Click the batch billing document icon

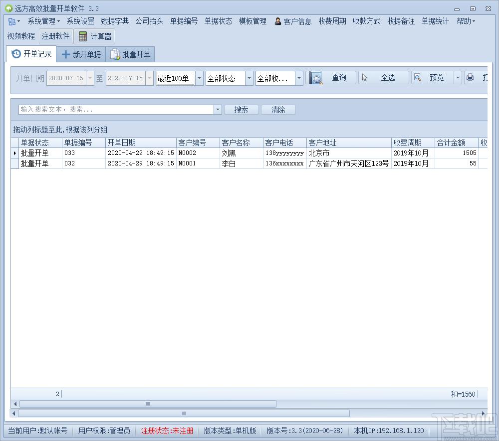click(115, 54)
